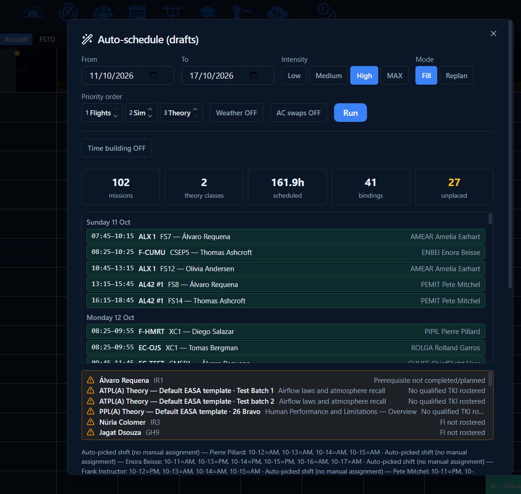This screenshot has height=494, width=521.
Task: Open the calendar icon in top navigation
Action: [x=138, y=12]
